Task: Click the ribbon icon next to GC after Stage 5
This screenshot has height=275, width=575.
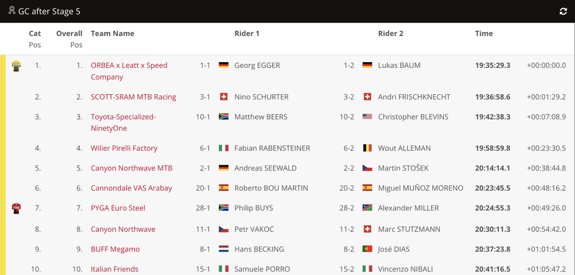Action: click(x=11, y=10)
